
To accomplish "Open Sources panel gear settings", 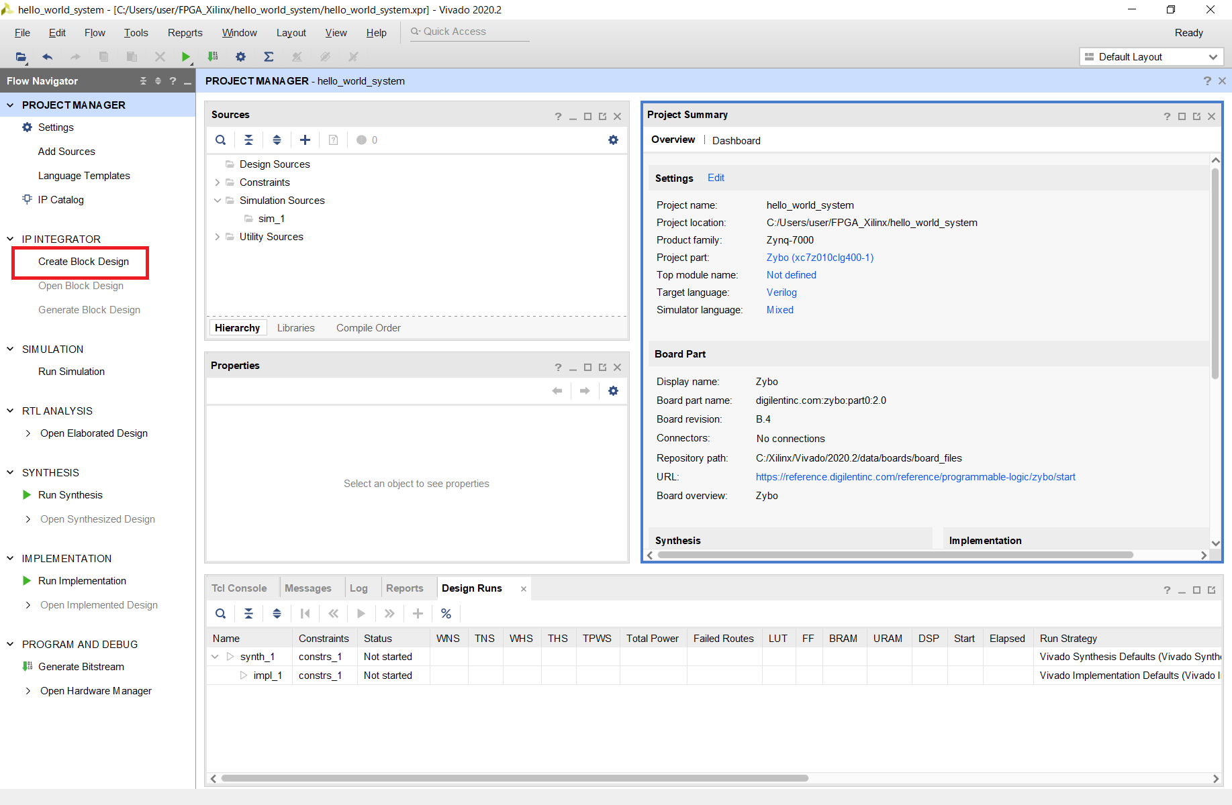I will tap(613, 140).
